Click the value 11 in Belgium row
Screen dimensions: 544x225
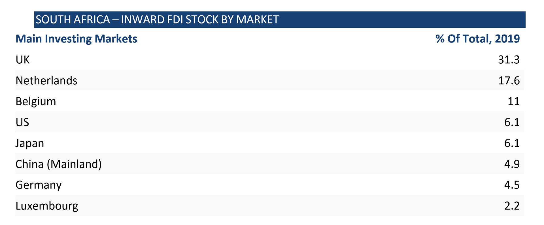click(x=513, y=101)
